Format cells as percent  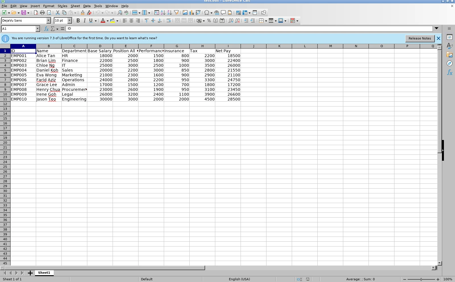point(209,21)
